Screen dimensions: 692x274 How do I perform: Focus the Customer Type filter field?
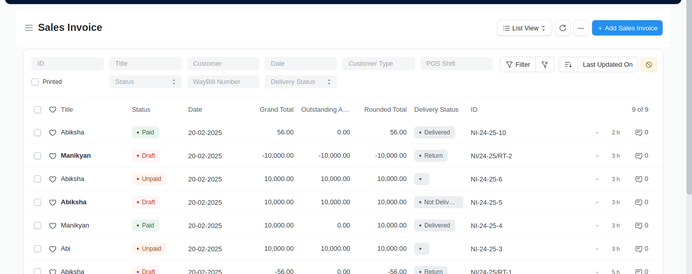tap(379, 64)
